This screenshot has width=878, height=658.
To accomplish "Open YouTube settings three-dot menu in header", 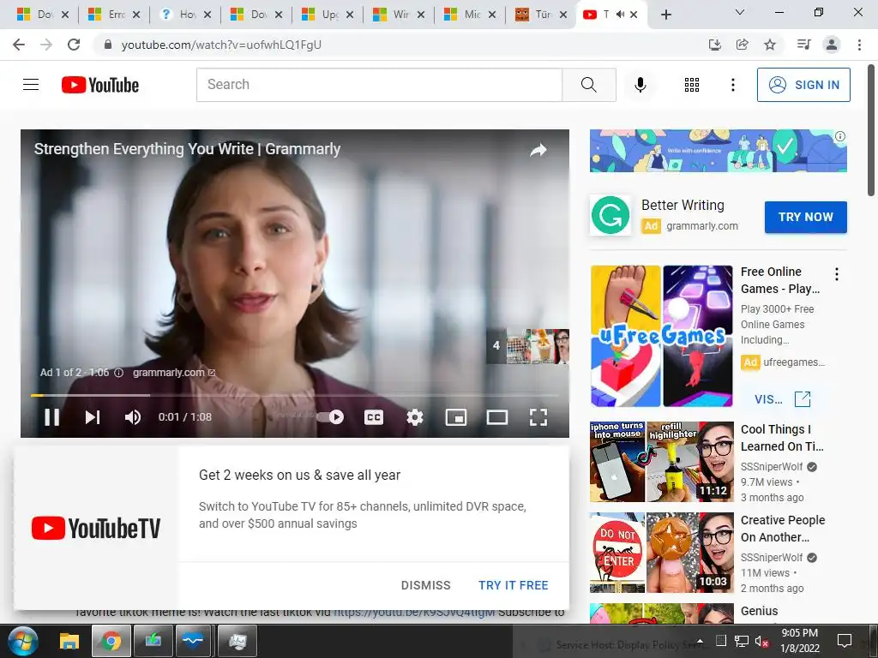I will 732,85.
